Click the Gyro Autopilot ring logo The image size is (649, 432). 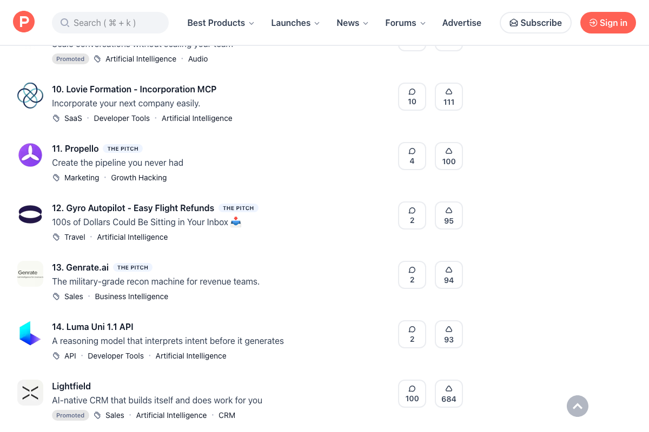[x=30, y=214]
